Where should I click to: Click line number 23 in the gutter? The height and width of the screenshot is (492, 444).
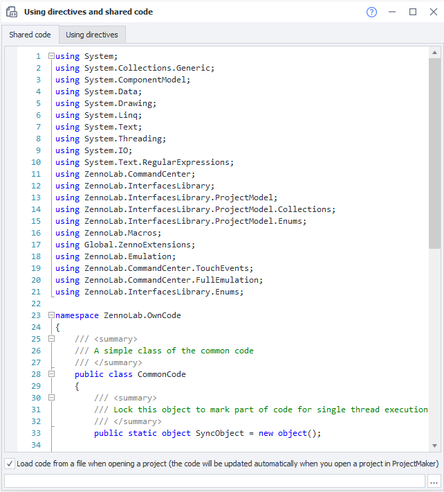coord(37,315)
